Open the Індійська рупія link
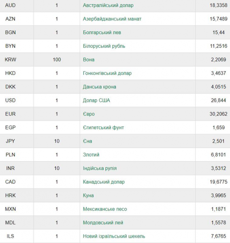The height and width of the screenshot is (243, 230). click(100, 168)
